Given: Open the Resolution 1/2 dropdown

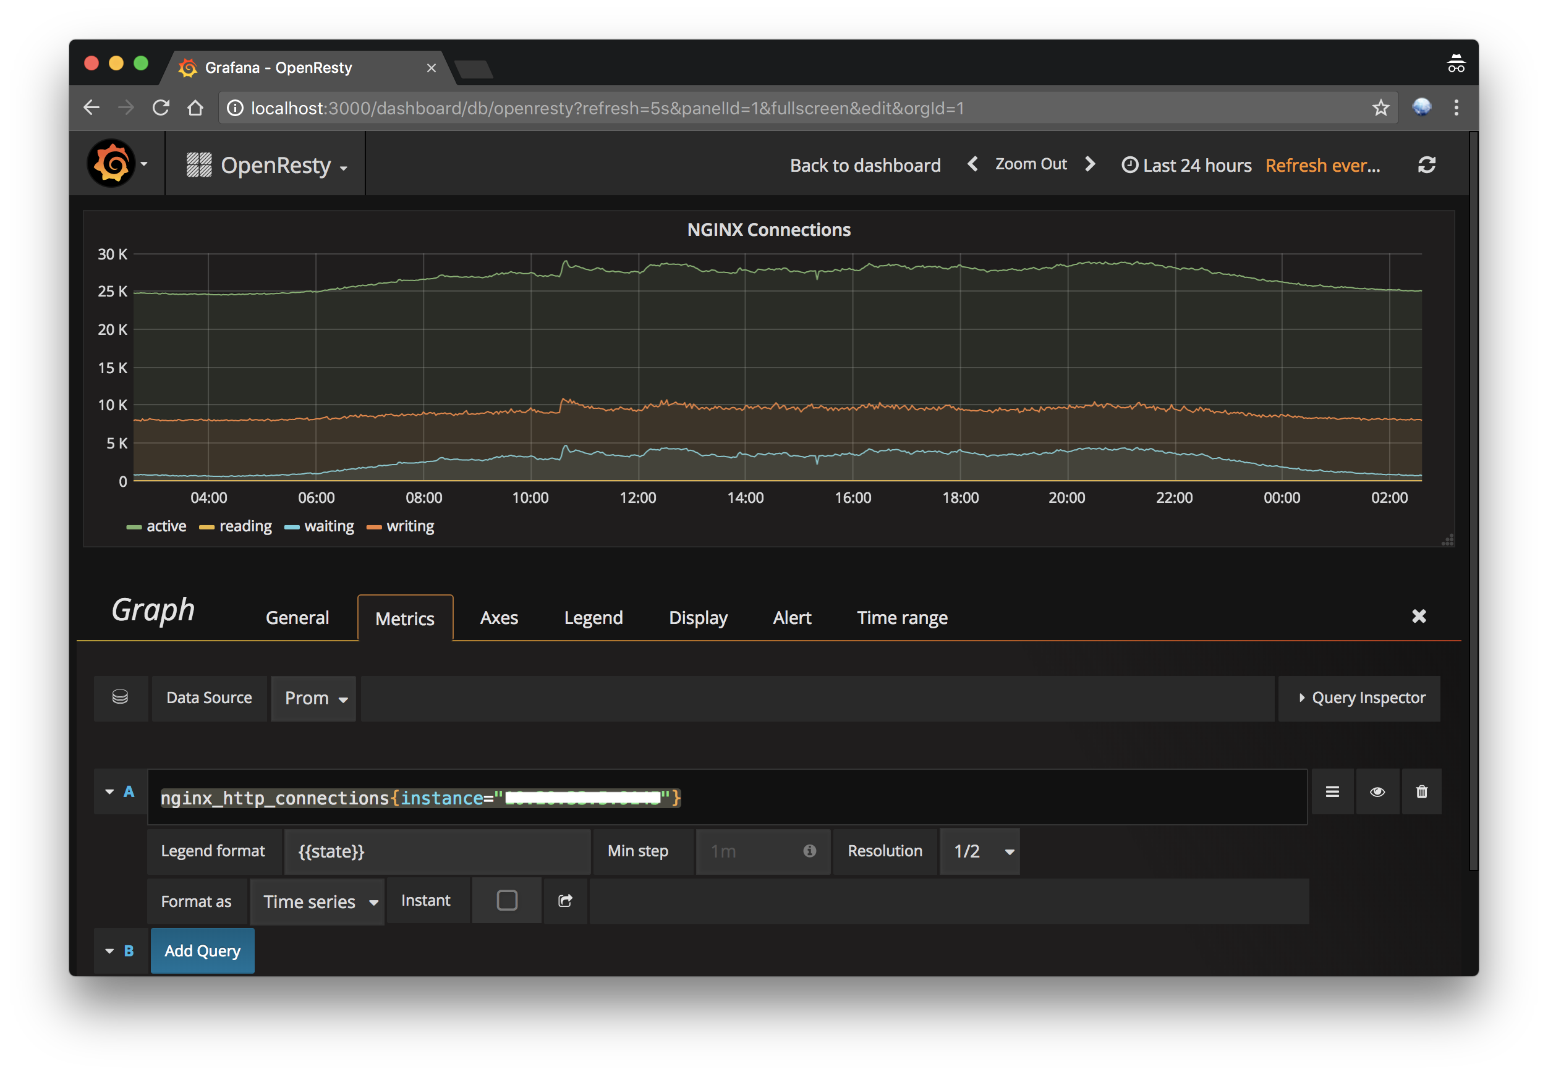Looking at the screenshot, I should click(x=979, y=851).
